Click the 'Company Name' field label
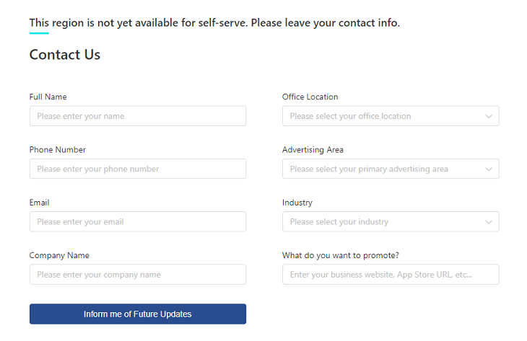527x341 pixels. pos(59,255)
